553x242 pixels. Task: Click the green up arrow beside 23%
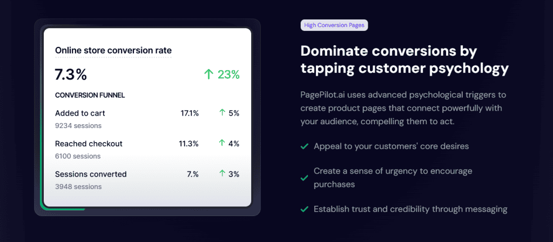[x=209, y=75]
